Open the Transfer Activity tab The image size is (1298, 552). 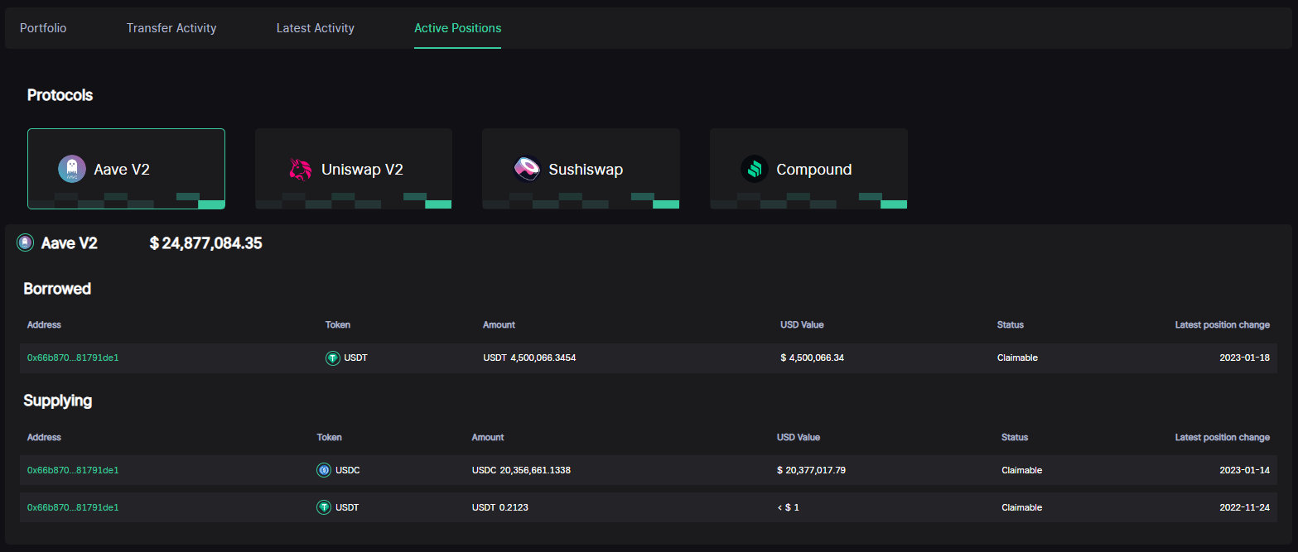pyautogui.click(x=171, y=28)
